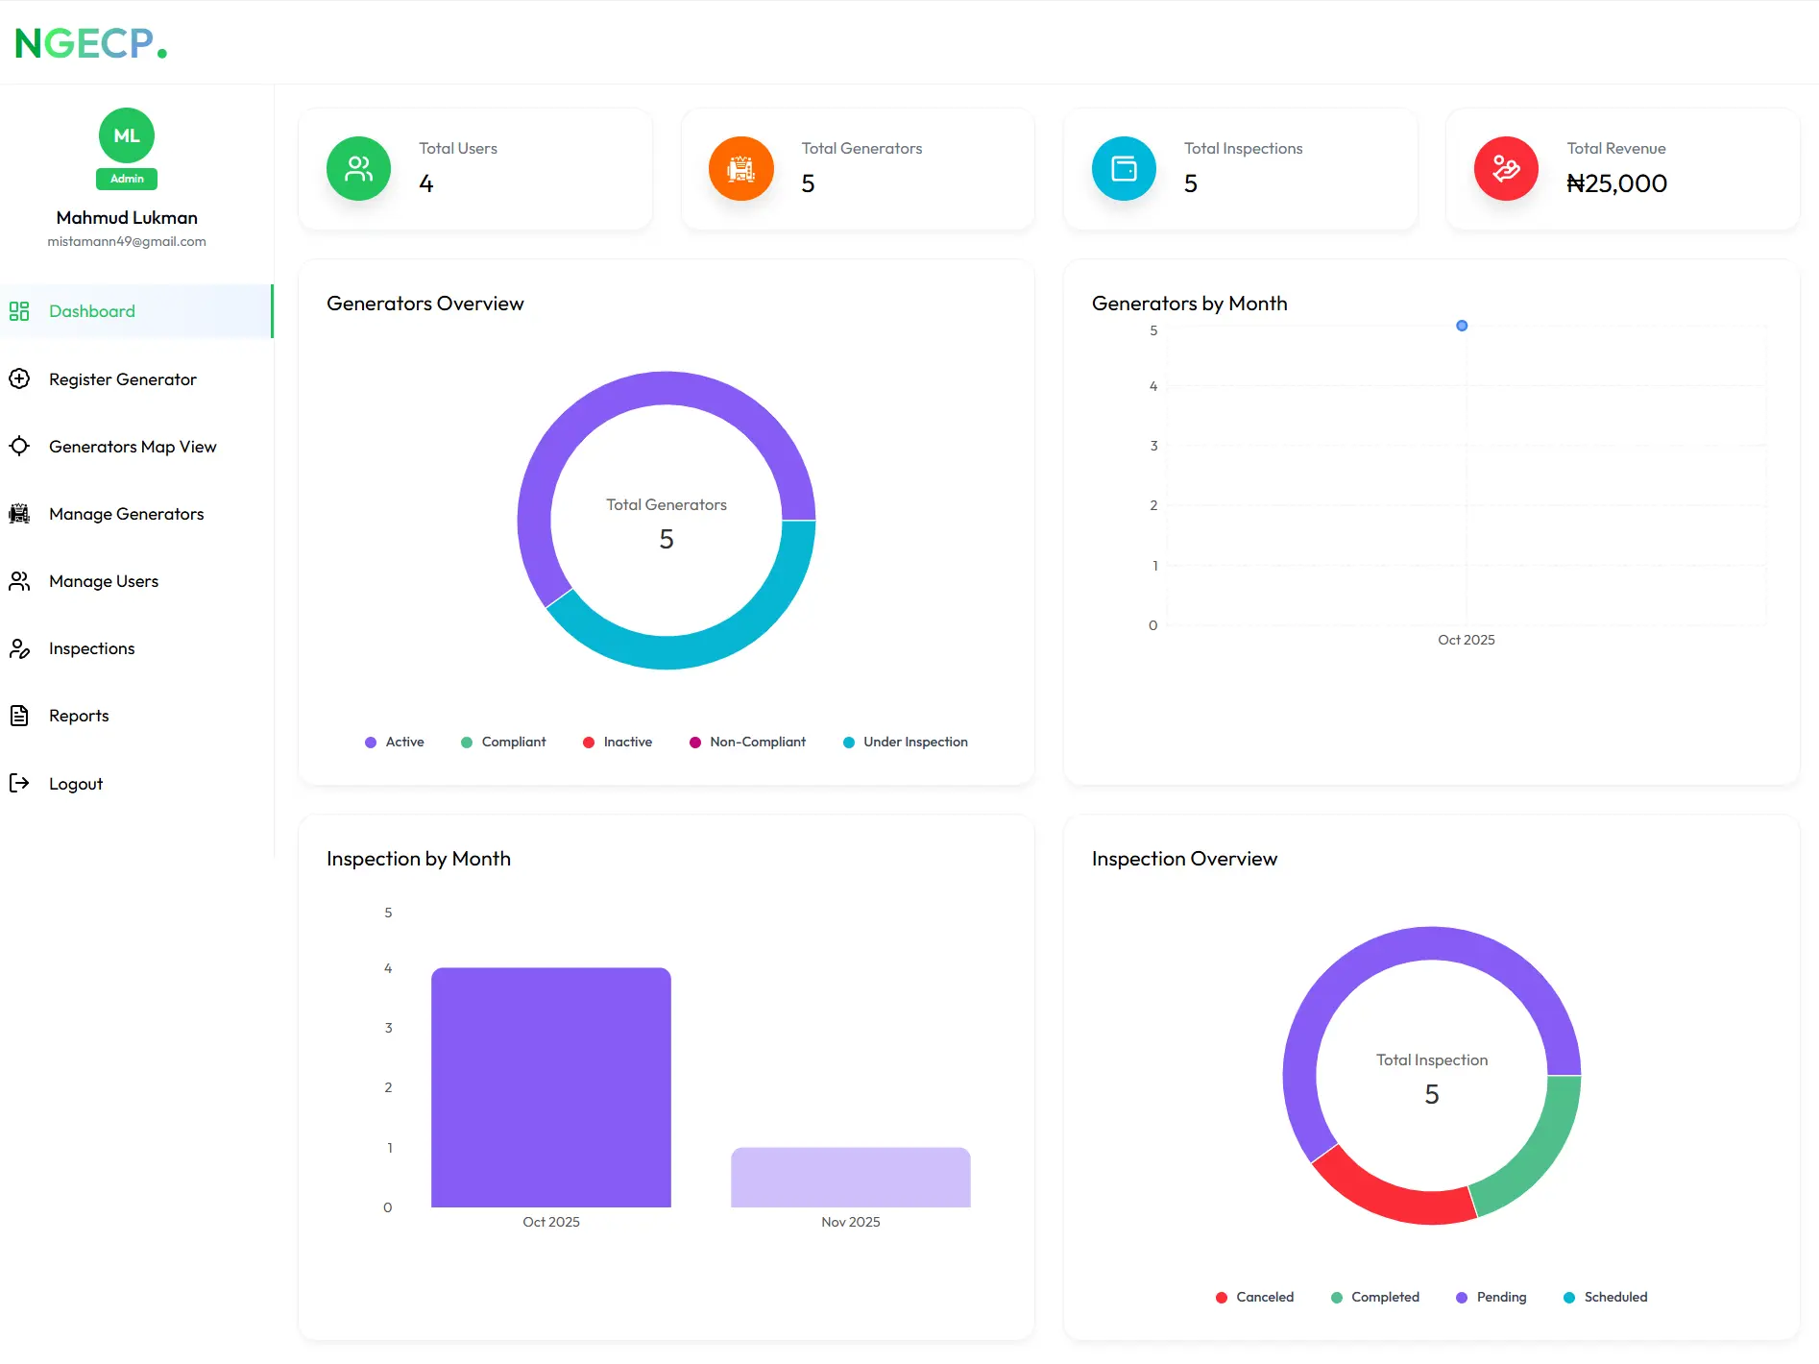1819x1364 pixels.
Task: Click the Generators Map View crosshair icon
Action: point(19,447)
